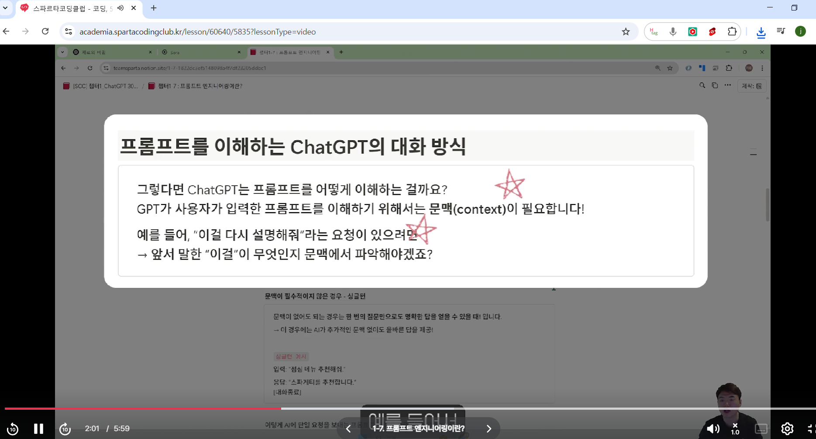Click Sora tab inside the video
The height and width of the screenshot is (439, 816).
[201, 52]
